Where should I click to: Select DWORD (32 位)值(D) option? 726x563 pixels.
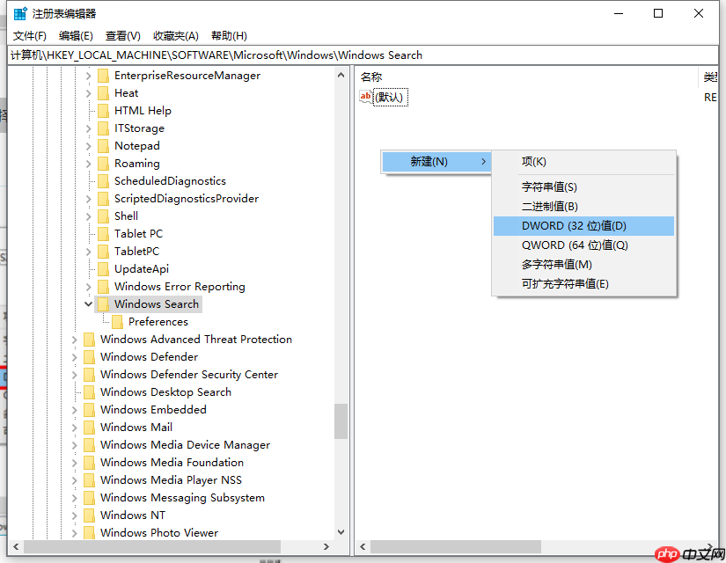click(x=583, y=226)
